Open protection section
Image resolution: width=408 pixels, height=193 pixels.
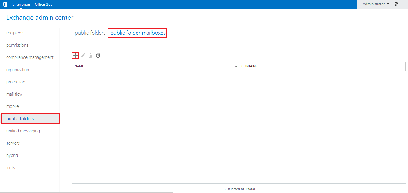pos(16,82)
